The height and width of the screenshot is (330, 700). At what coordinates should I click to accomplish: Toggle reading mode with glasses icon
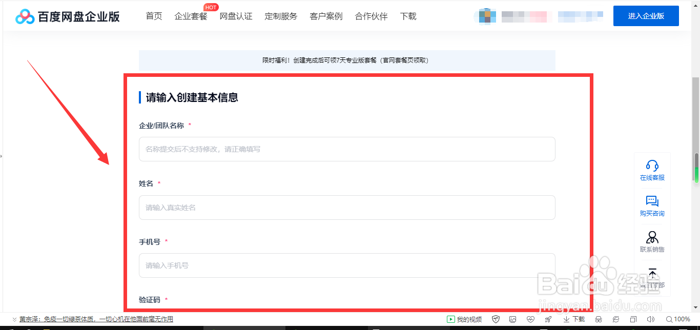click(598, 319)
